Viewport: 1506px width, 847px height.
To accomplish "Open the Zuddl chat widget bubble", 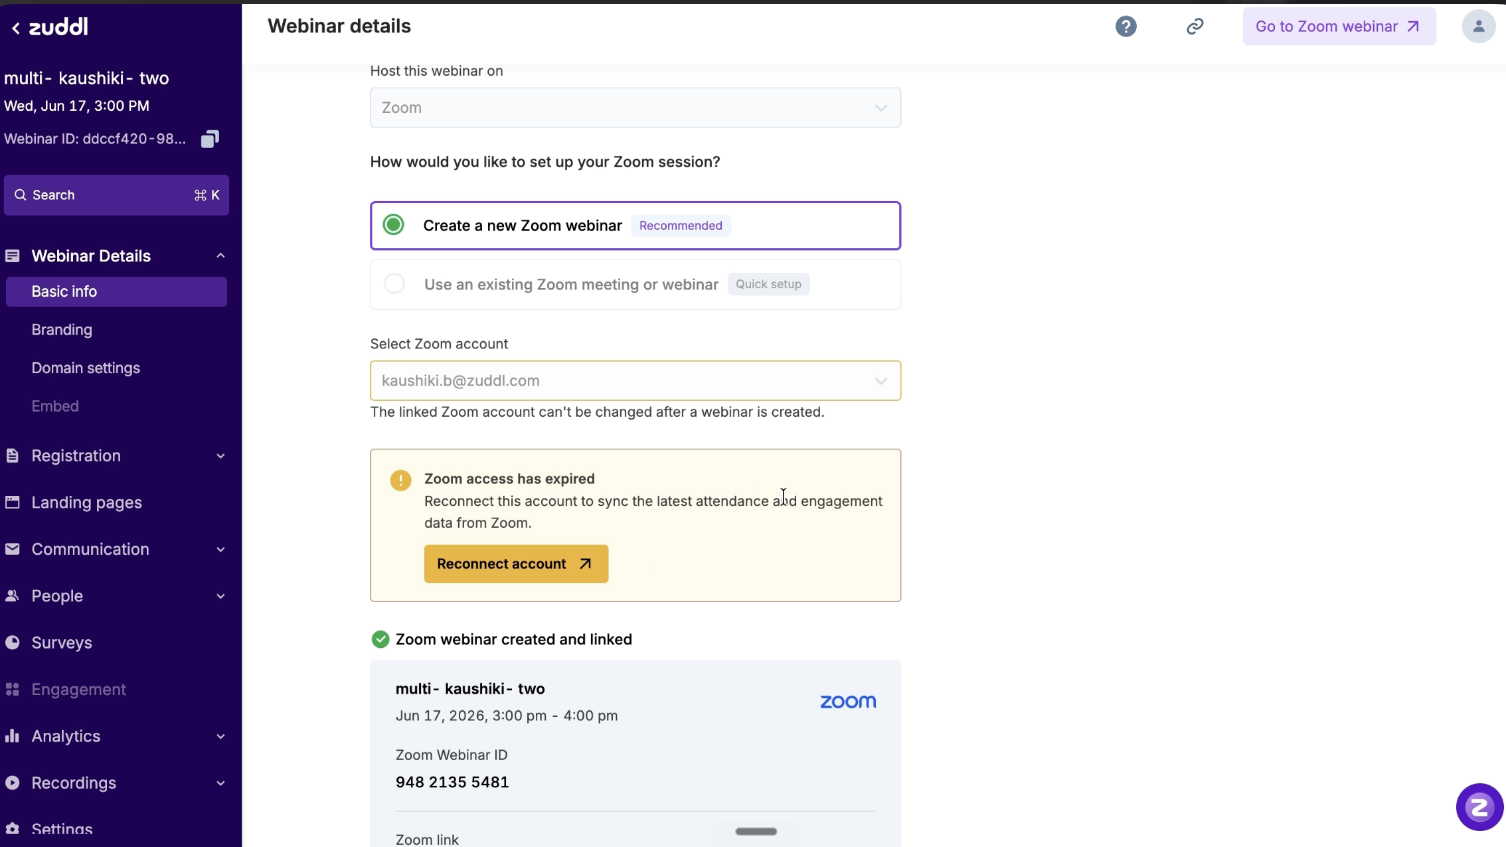I will (x=1479, y=807).
